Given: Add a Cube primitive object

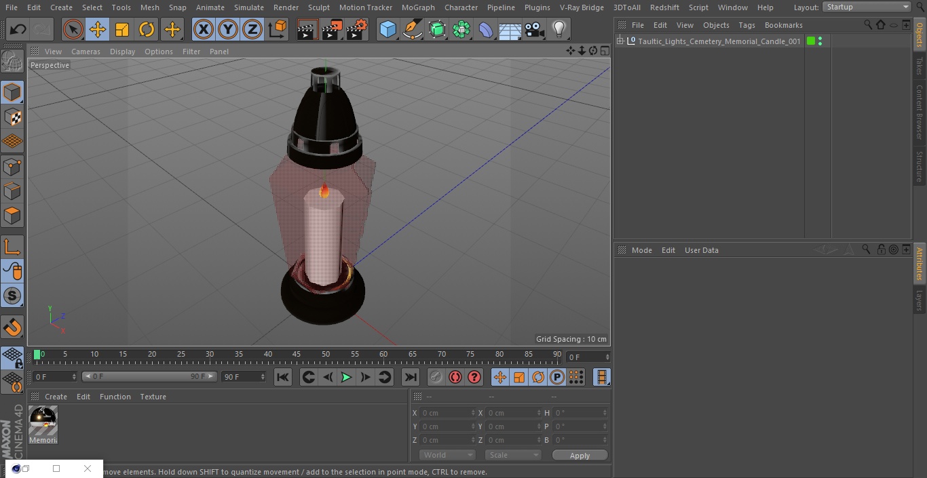Looking at the screenshot, I should coord(387,30).
